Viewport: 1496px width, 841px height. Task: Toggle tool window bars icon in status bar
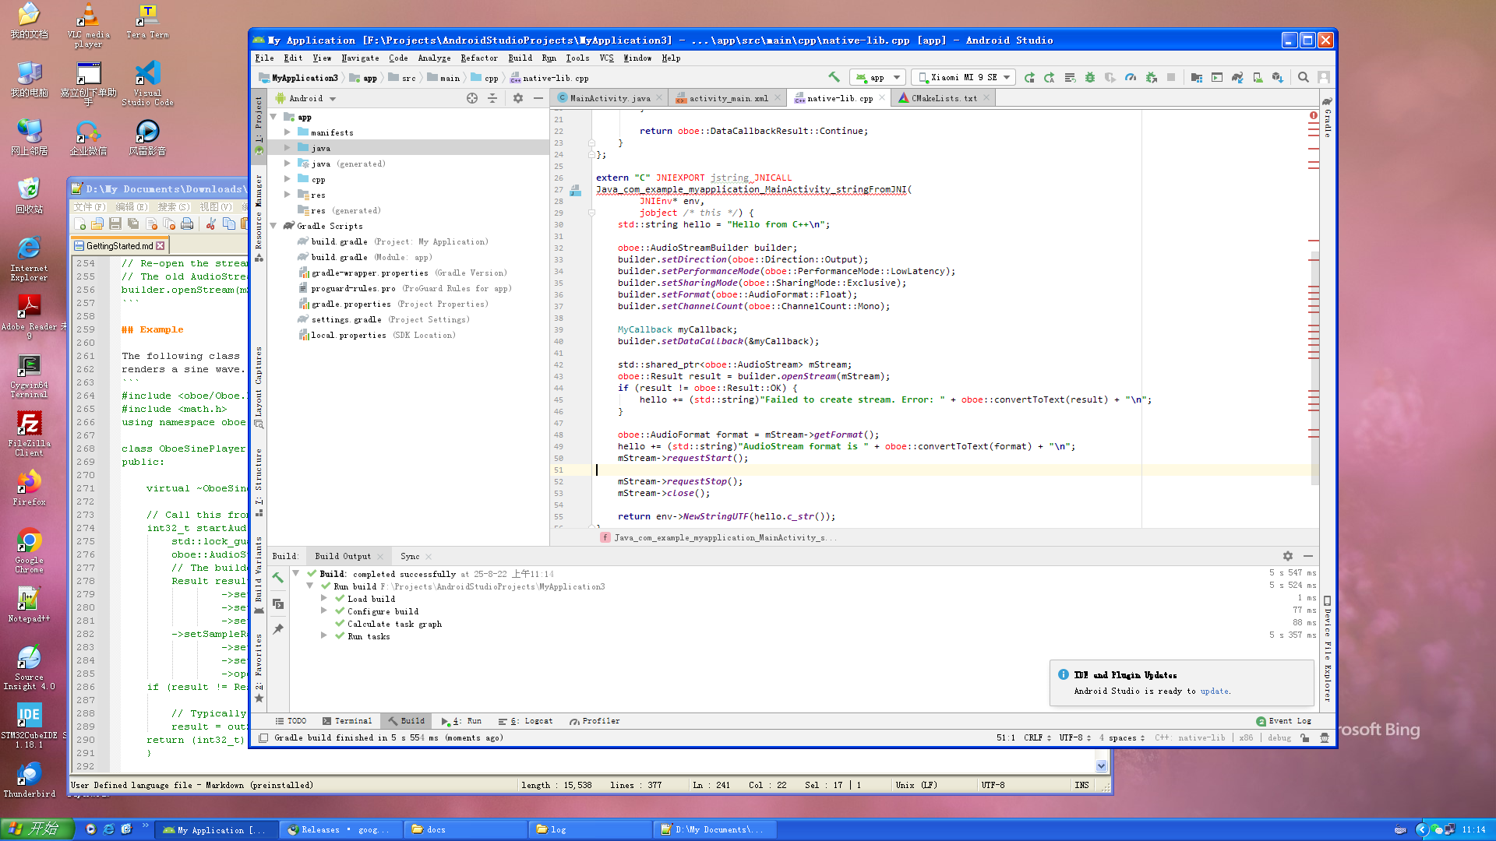[263, 737]
